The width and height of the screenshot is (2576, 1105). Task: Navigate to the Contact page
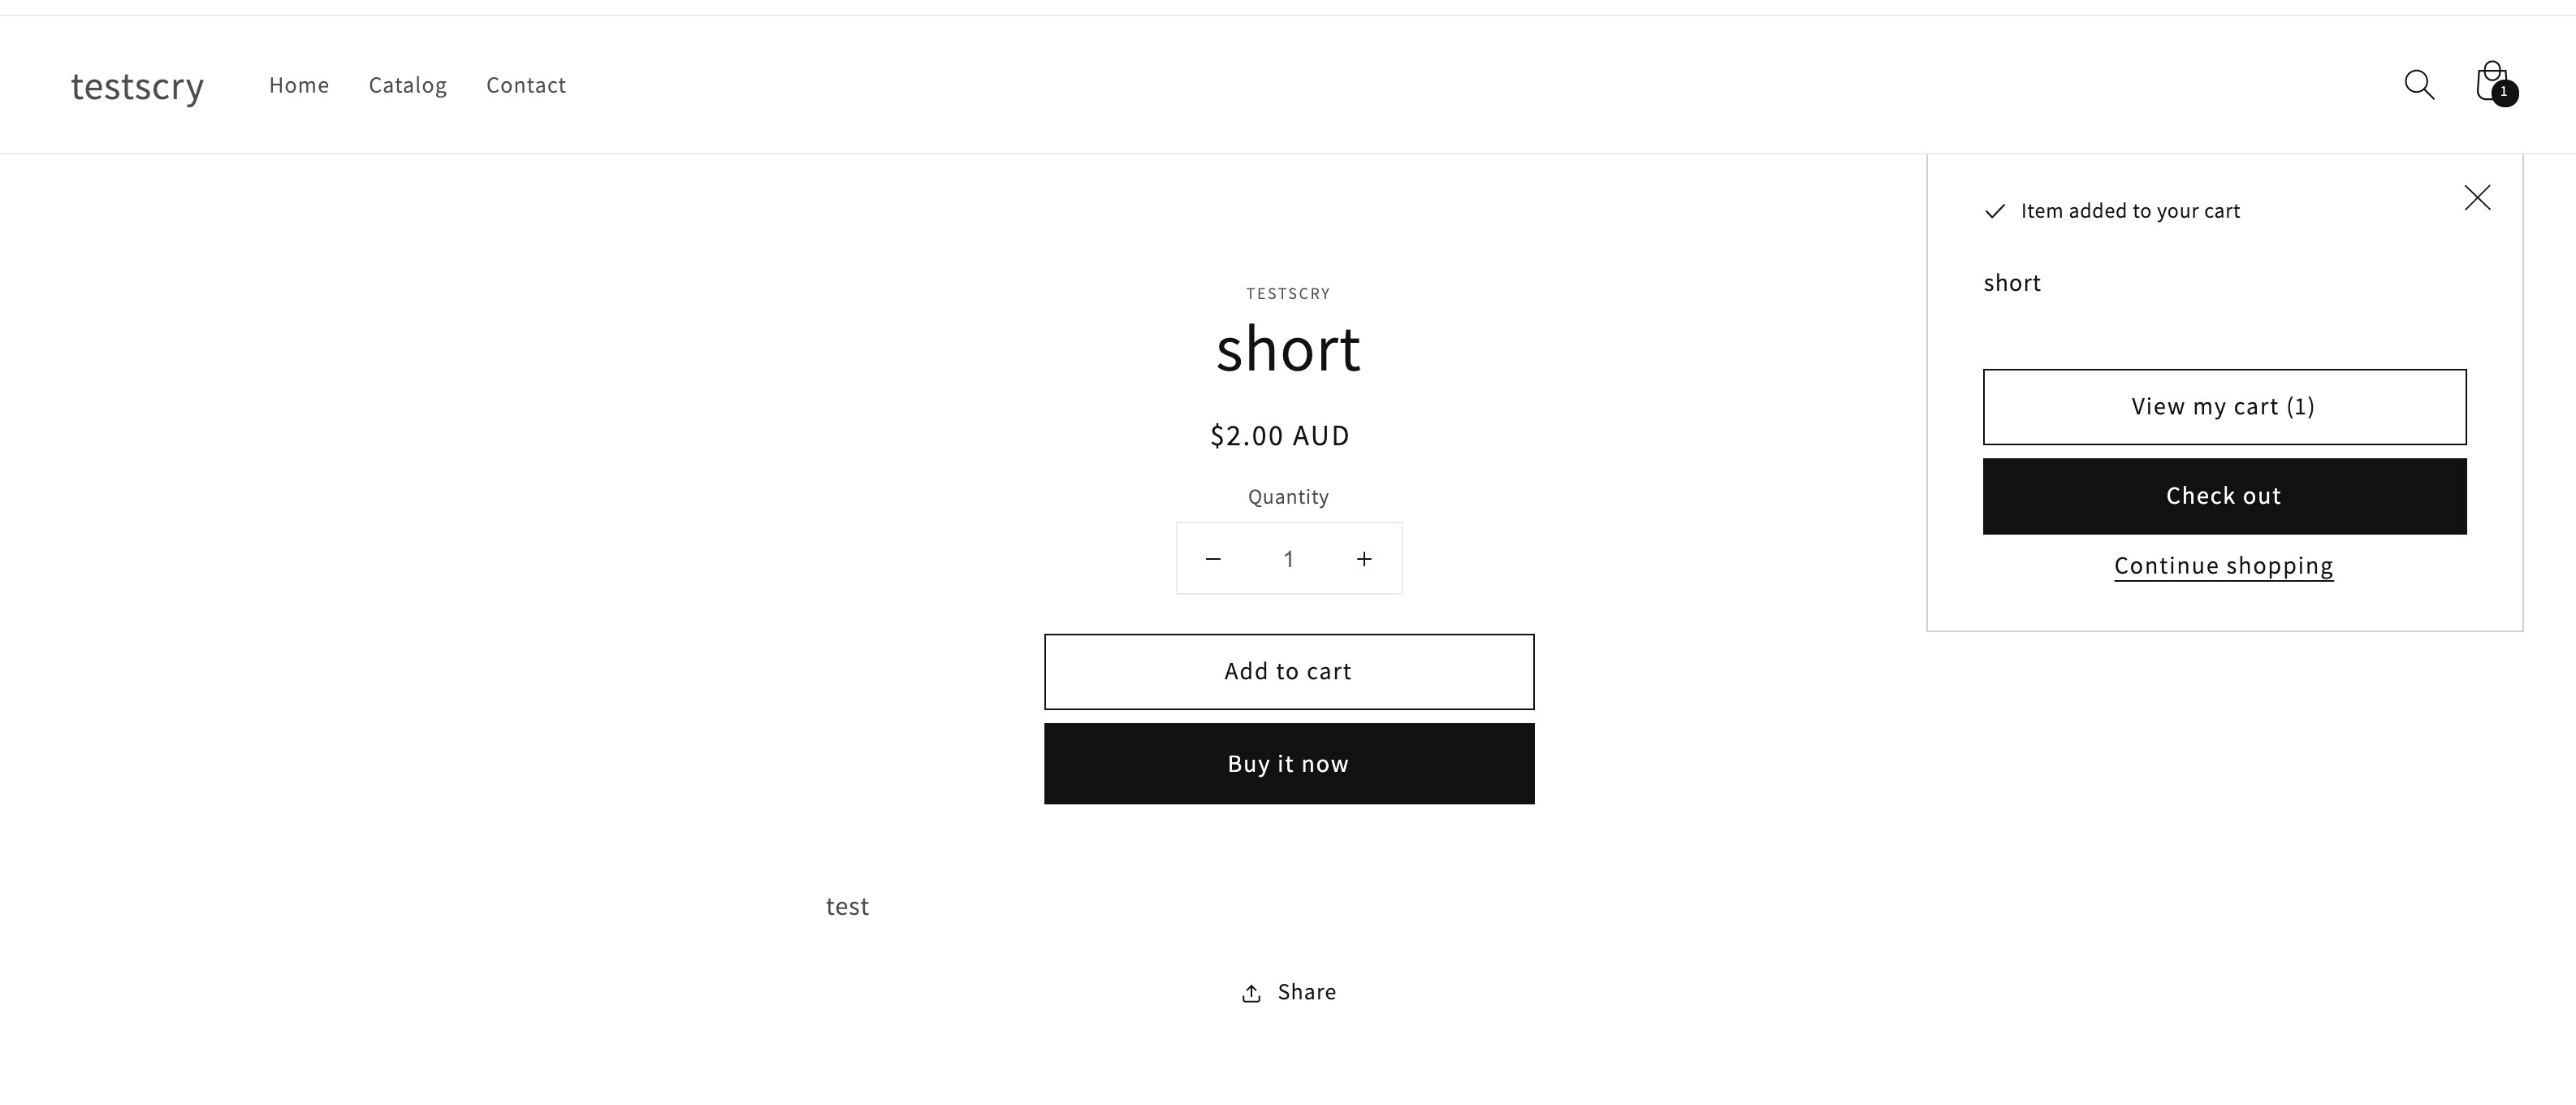point(526,85)
